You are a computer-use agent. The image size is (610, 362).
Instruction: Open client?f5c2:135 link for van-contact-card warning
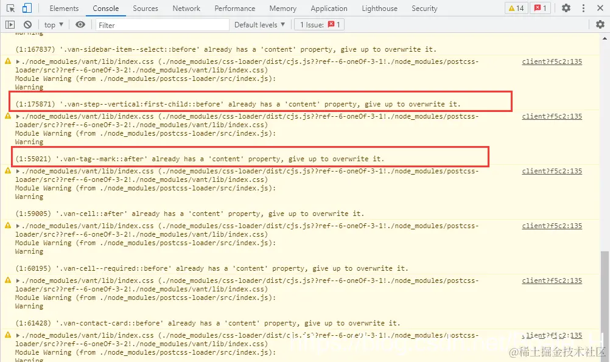click(x=552, y=280)
